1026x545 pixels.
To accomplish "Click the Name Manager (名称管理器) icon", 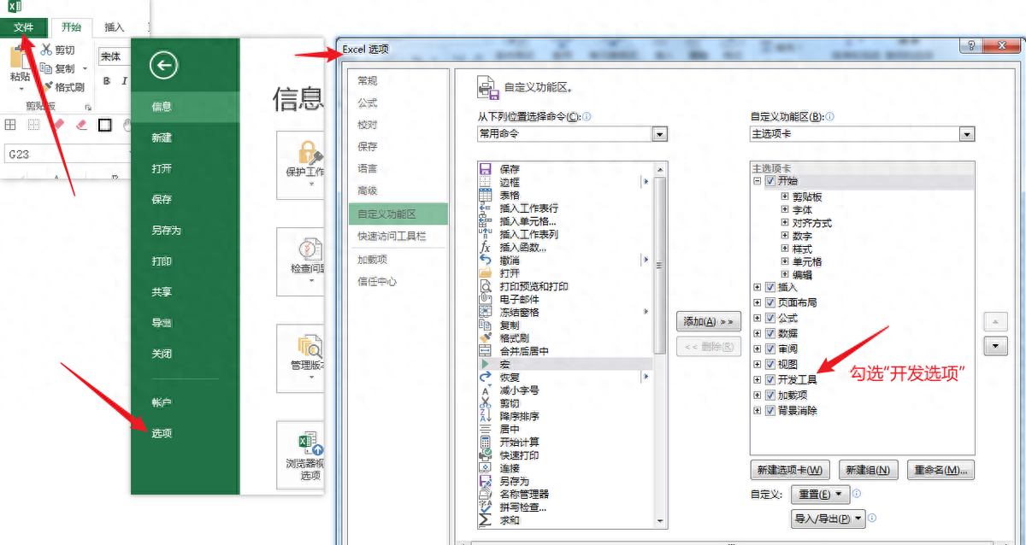I will (x=485, y=494).
